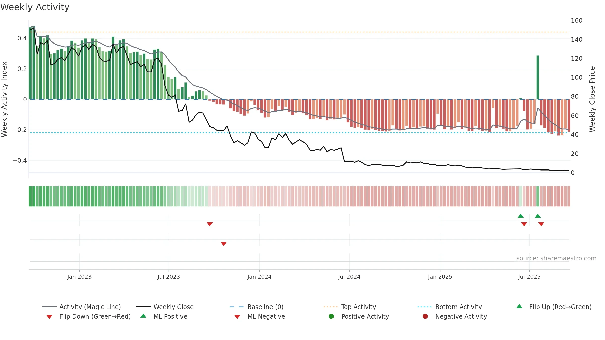Click the Negative Activity red circle legend icon
Screen dimensions: 605x340
coord(425,316)
